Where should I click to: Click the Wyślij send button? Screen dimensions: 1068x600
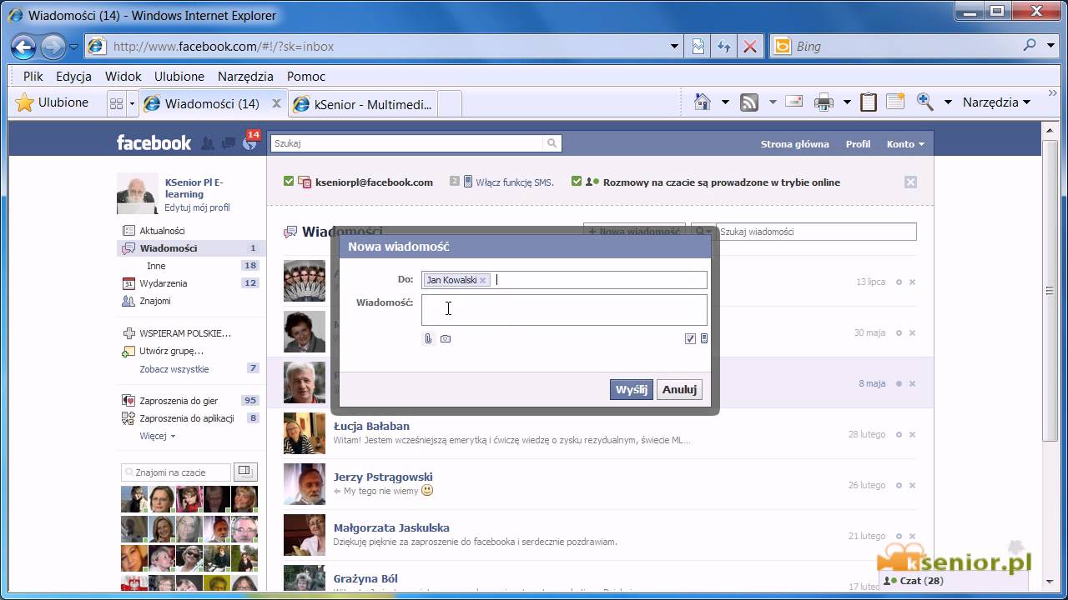[632, 389]
